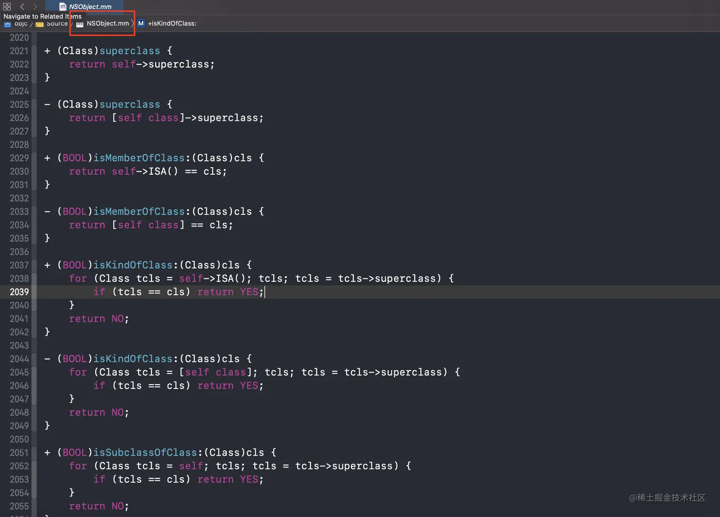The image size is (720, 517).
Task: Click the '+ (BOOL)isSubclassOfClass:' declaration on line 2051
Action: tap(160, 453)
